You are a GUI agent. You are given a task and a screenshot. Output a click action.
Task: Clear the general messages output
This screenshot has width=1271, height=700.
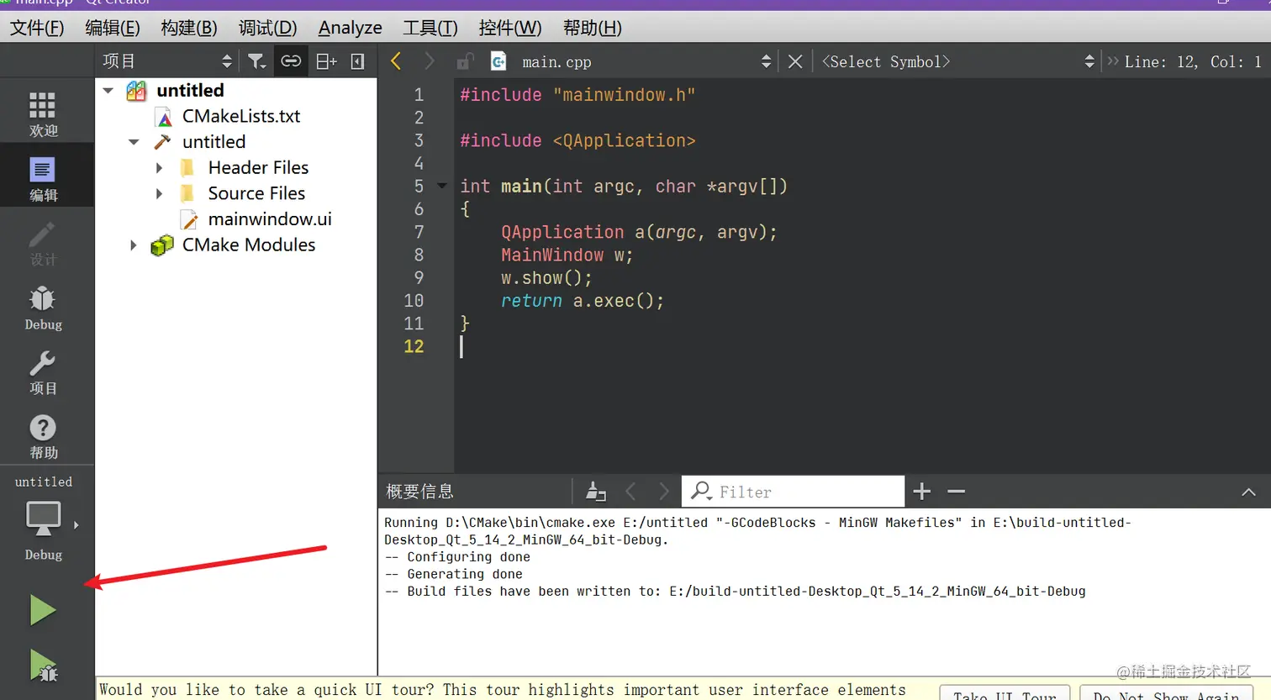[x=596, y=492]
